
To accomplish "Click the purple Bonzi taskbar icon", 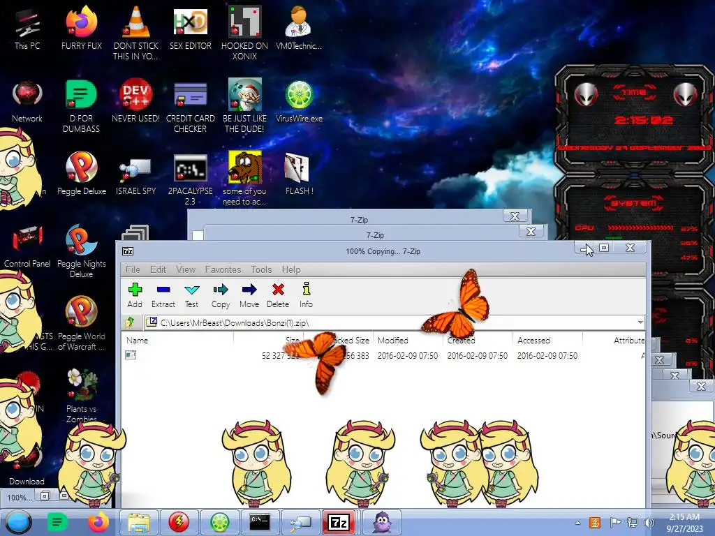I will (382, 522).
